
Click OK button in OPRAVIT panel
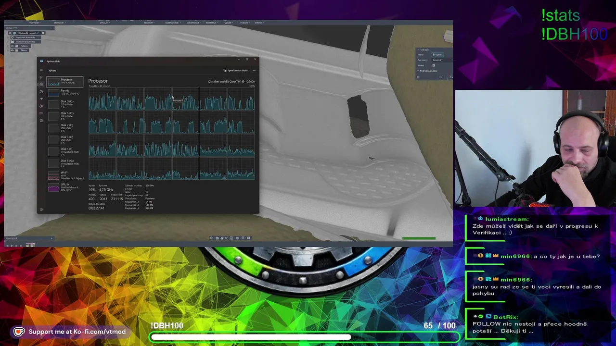[441, 77]
